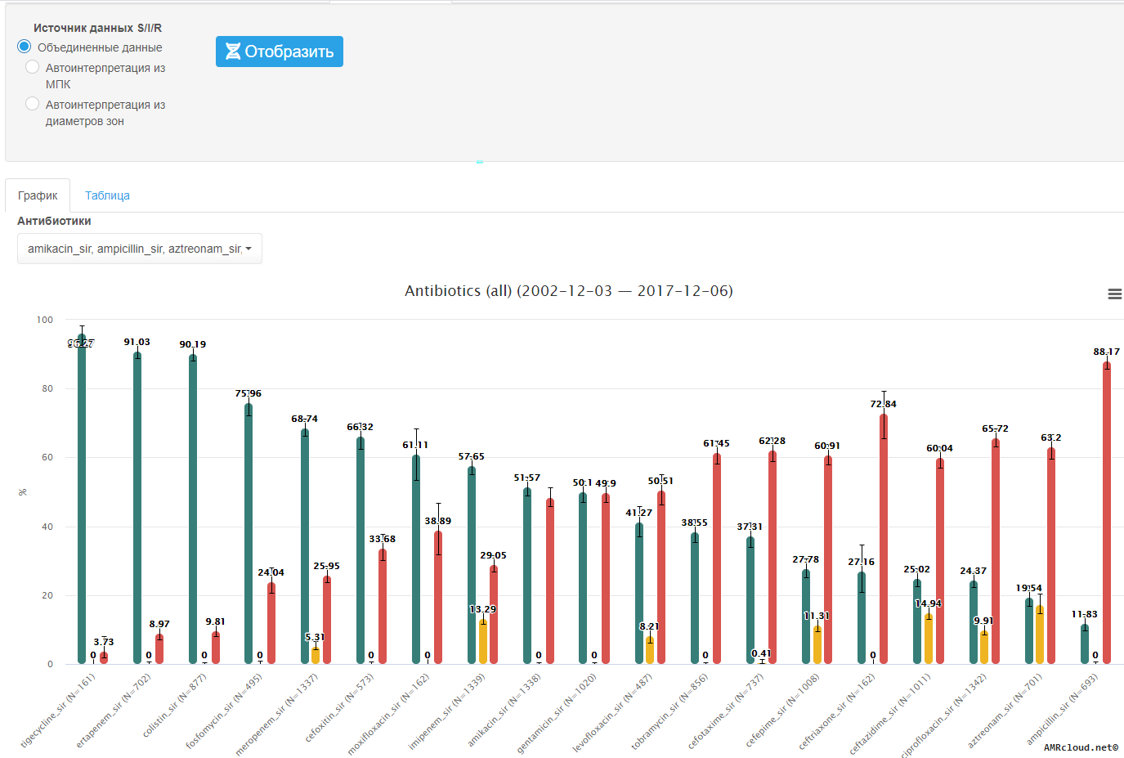This screenshot has height=758, width=1124.
Task: Click the green meropenem bar 68.74
Action: (x=305, y=545)
